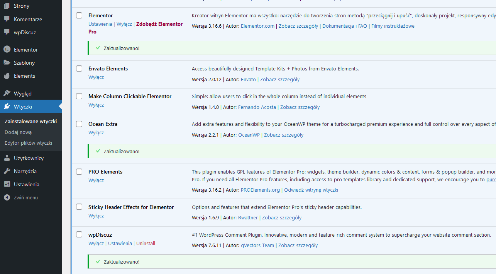
Task: Click the wpDiscuz sidebar icon
Action: pyautogui.click(x=7, y=32)
